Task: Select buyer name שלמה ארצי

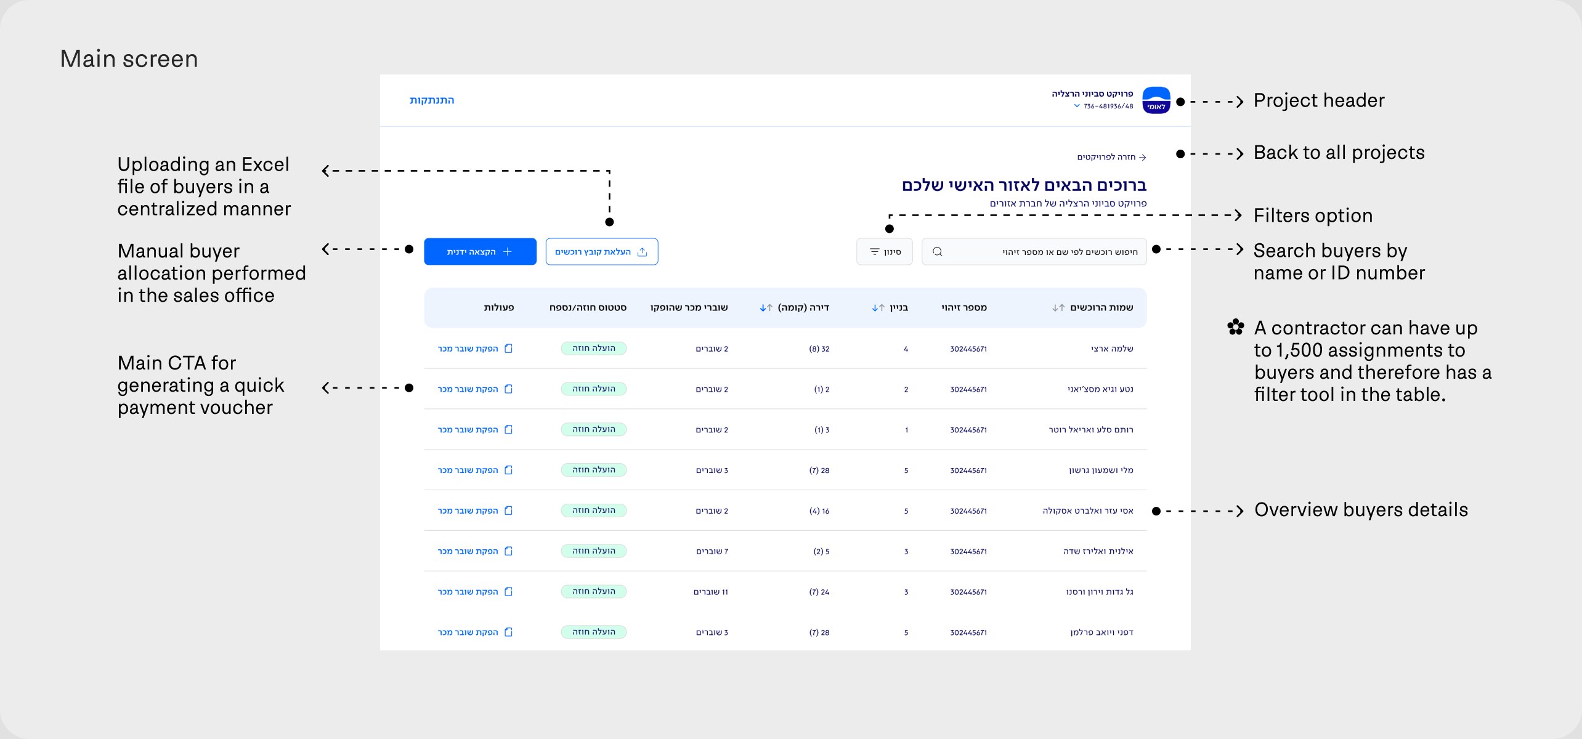Action: point(1112,349)
